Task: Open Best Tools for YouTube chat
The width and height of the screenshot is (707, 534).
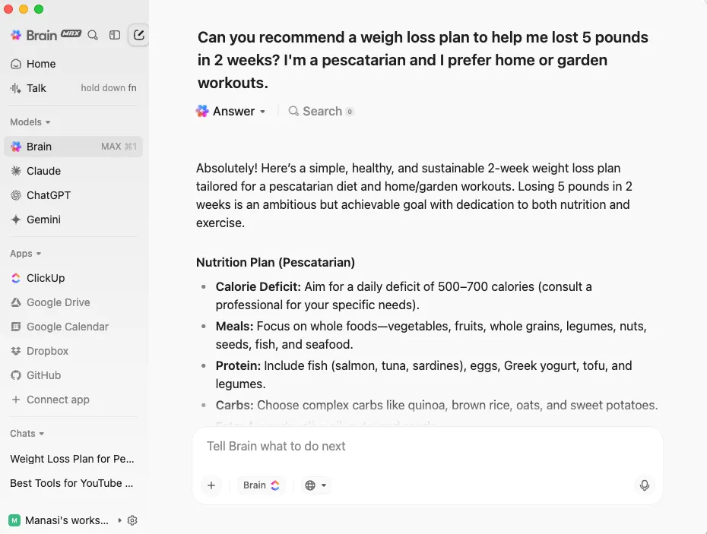Action: pyautogui.click(x=72, y=483)
